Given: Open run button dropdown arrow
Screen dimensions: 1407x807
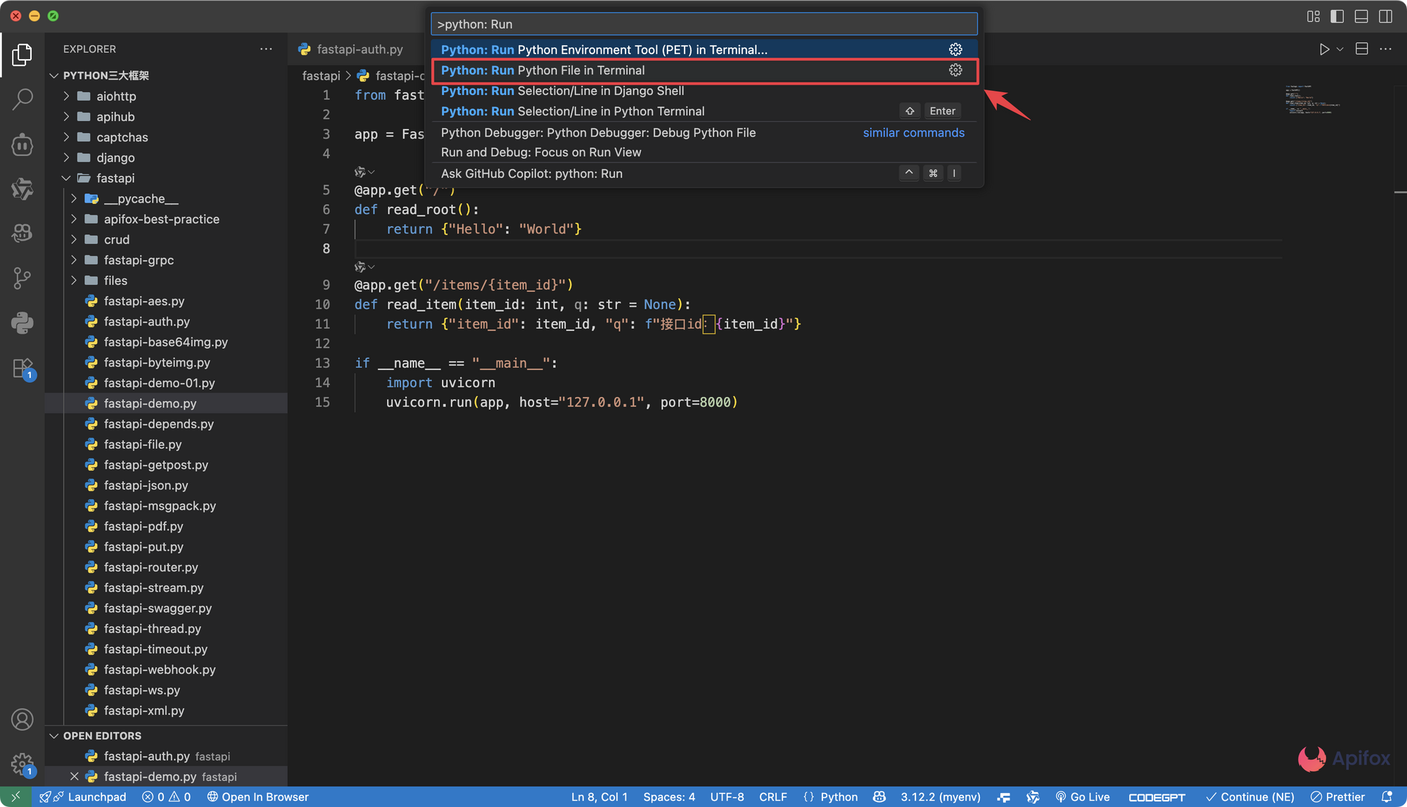Looking at the screenshot, I should pos(1340,49).
